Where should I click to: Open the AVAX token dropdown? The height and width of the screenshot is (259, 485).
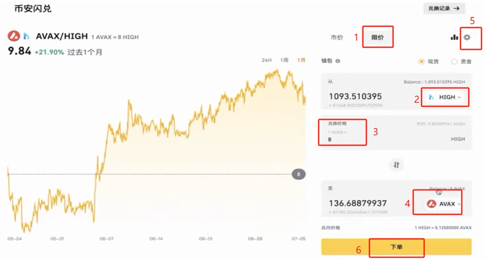tap(444, 204)
